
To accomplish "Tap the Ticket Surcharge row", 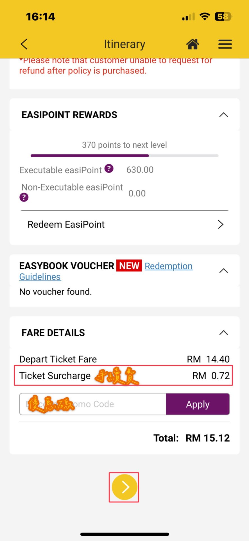I will click(x=124, y=376).
